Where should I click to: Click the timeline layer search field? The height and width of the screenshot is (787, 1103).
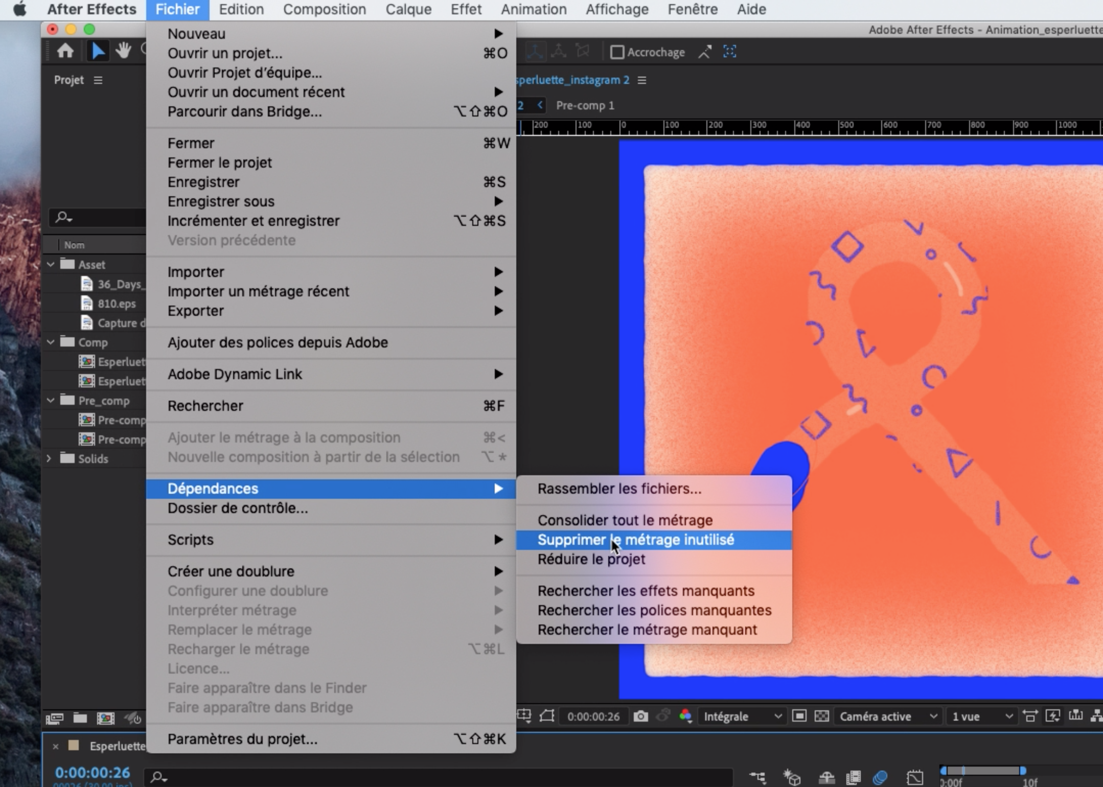438,777
